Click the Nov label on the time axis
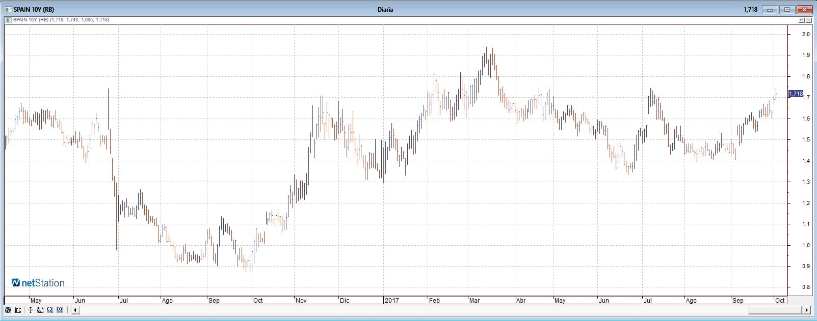 pyautogui.click(x=301, y=301)
